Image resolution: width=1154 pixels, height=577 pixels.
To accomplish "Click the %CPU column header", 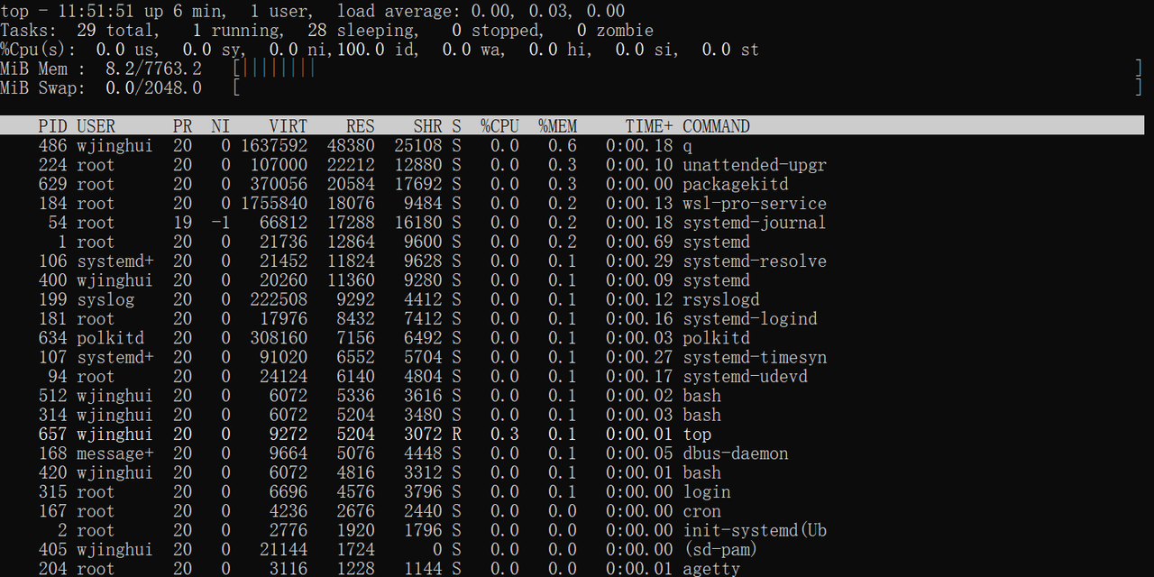I will 499,126.
